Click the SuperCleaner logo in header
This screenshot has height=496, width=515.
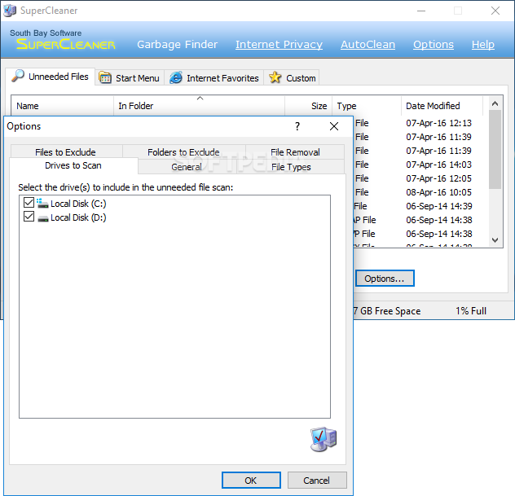pos(66,44)
